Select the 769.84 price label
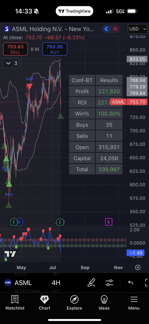The height and width of the screenshot is (324, 149). point(137,93)
